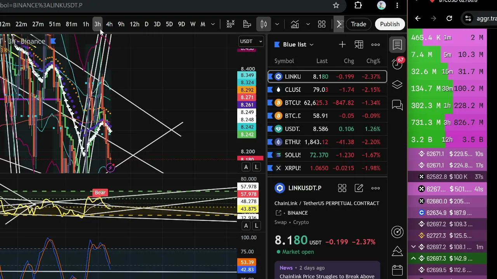Add a note with the pencil icon
This screenshot has height=279, width=497.
tap(359, 188)
